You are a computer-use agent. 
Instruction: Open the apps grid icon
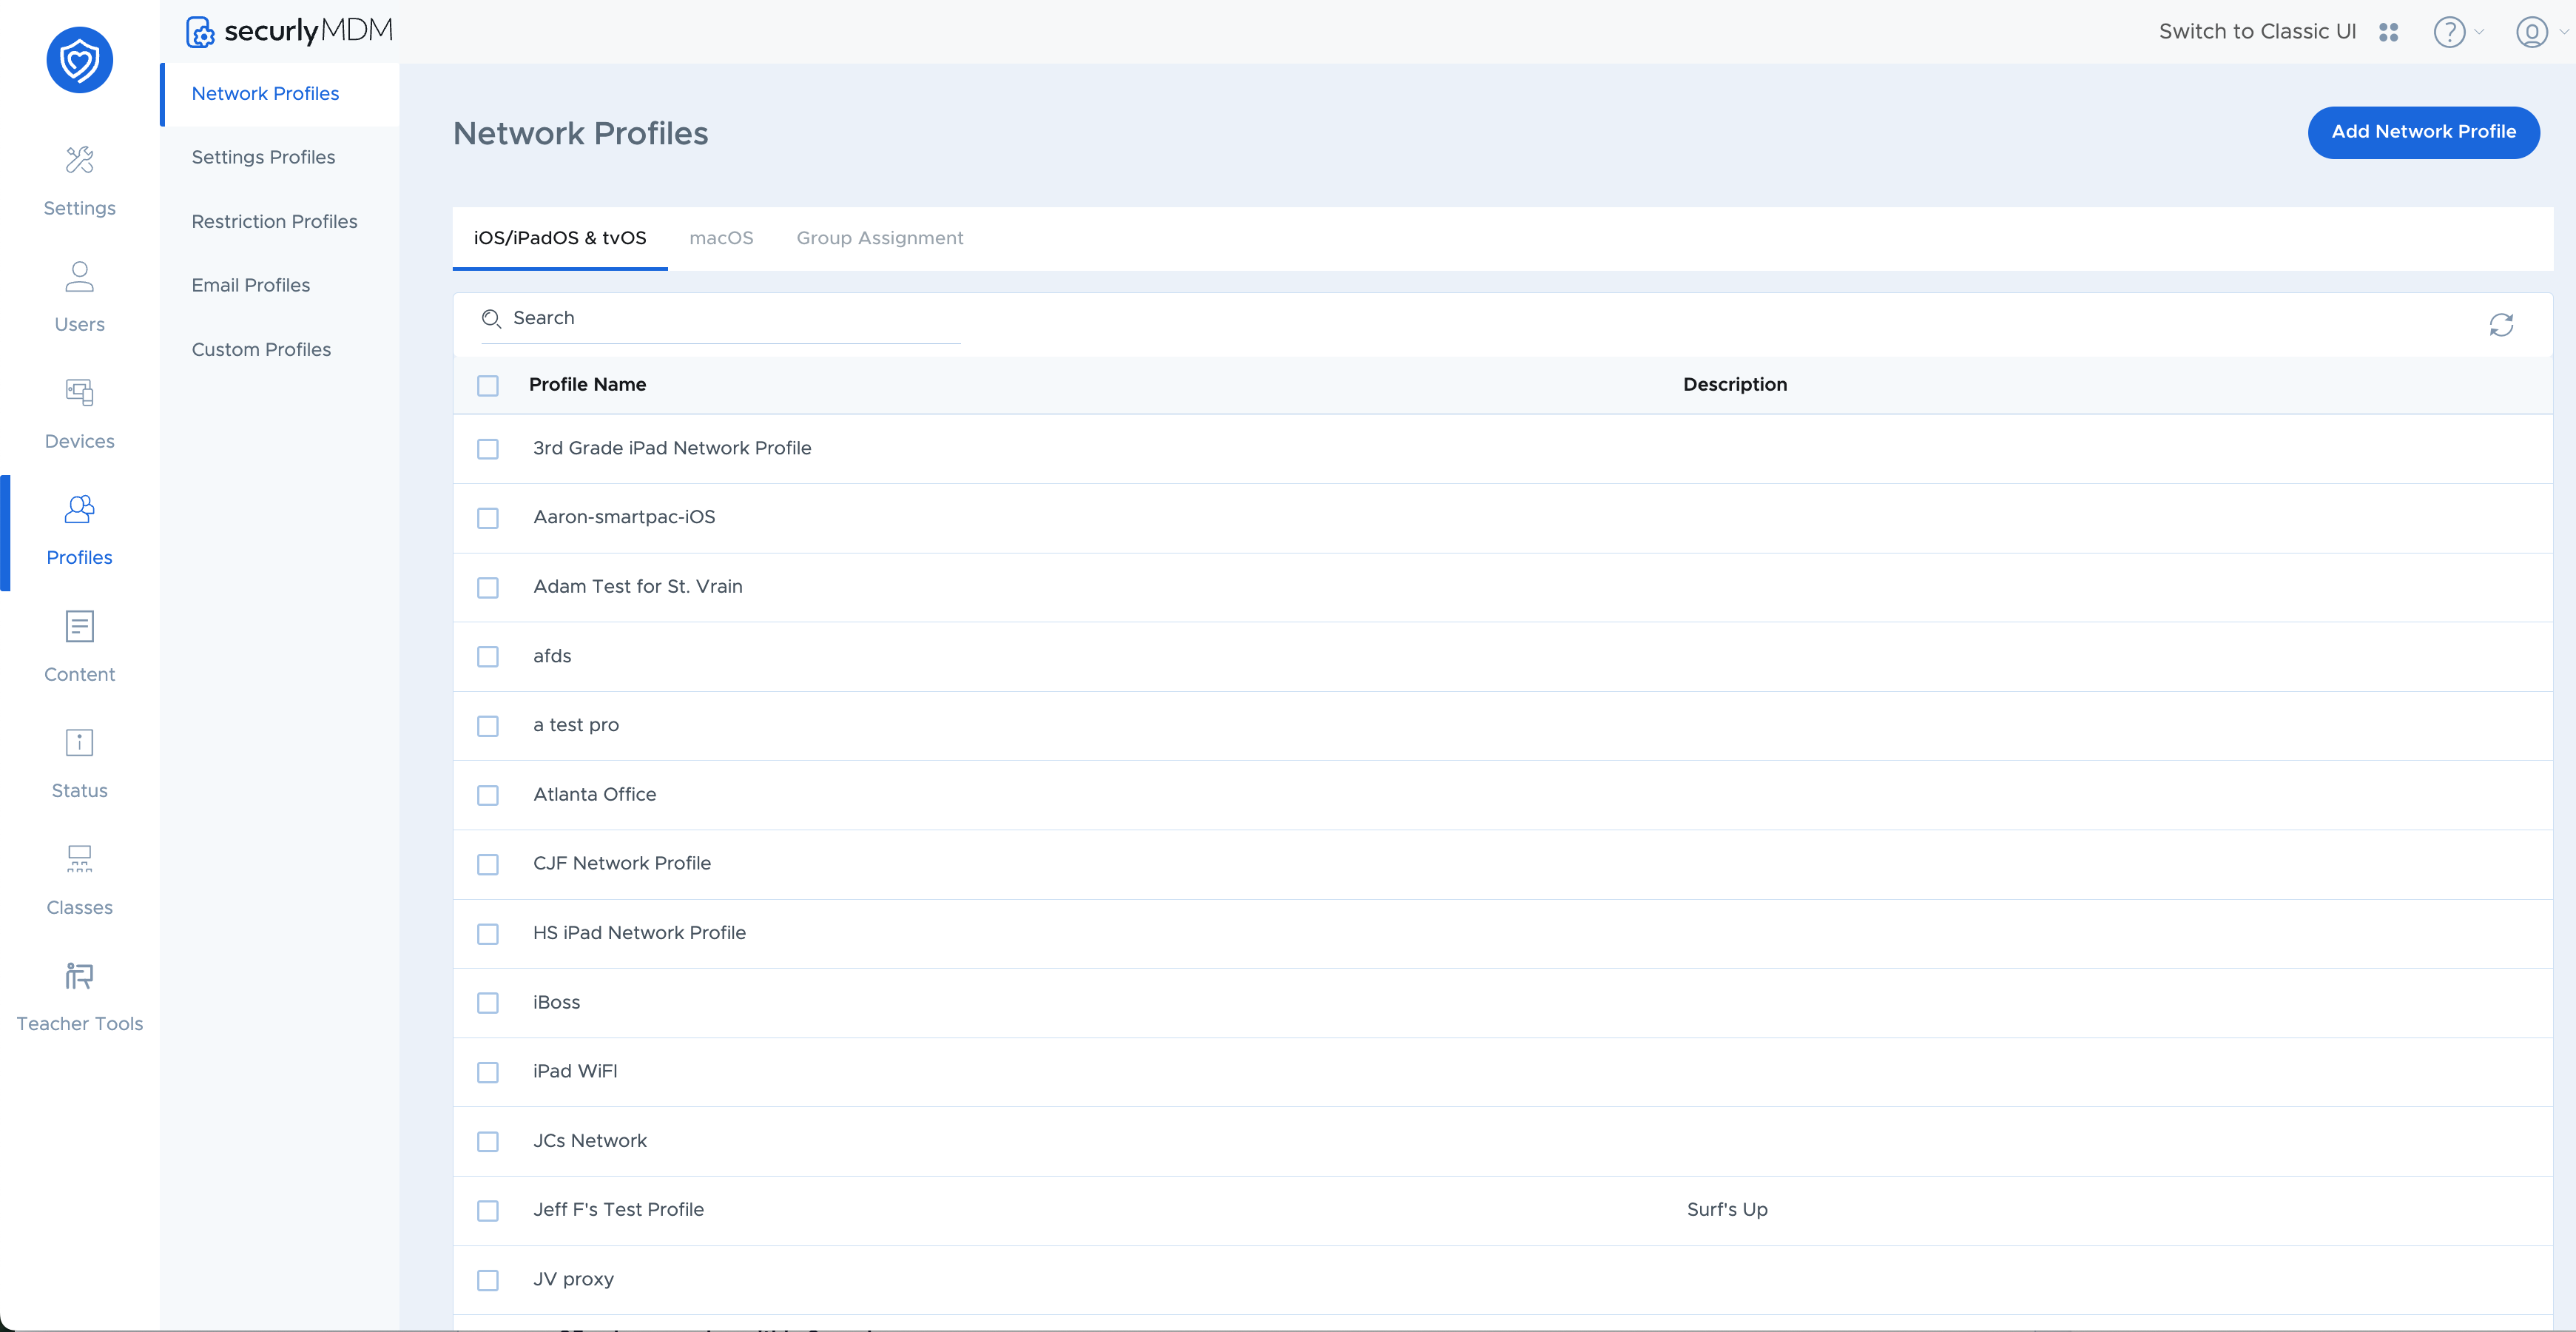pos(2388,32)
